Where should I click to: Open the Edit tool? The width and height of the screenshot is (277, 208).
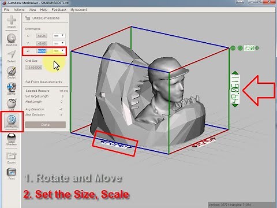click(x=12, y=105)
